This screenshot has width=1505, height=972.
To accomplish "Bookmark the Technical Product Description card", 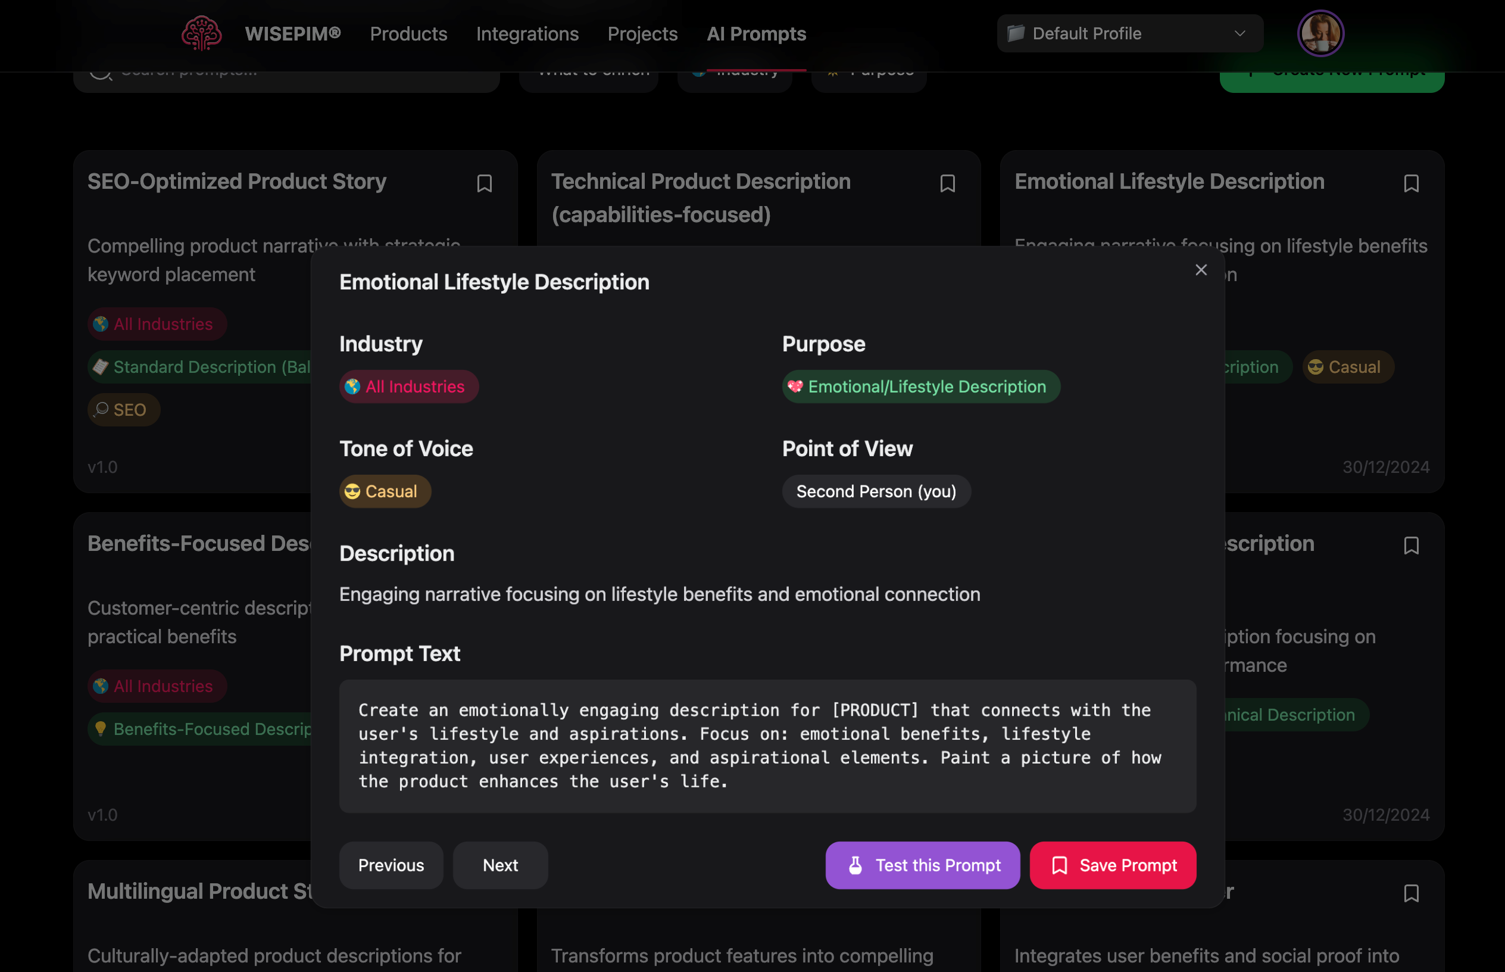I will coord(947,183).
